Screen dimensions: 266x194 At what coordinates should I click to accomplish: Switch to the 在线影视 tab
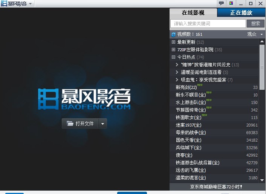point(193,13)
